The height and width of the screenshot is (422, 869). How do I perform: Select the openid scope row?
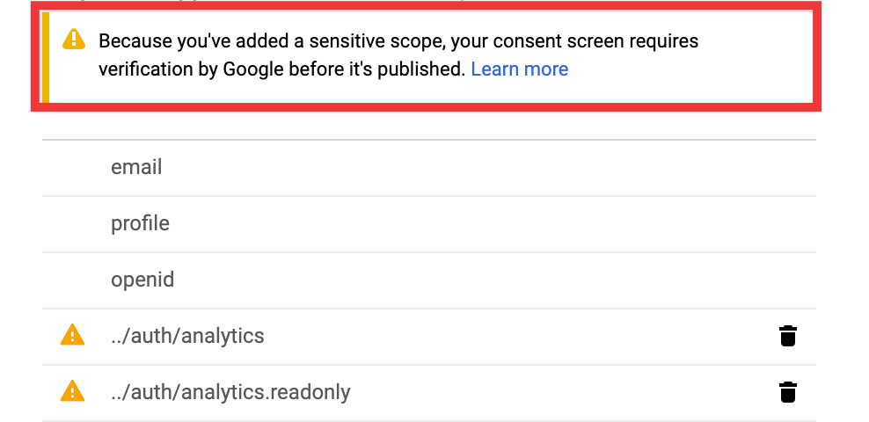[x=142, y=280]
